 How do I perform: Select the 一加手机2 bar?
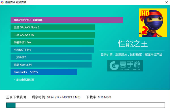pyautogui.click(x=51, y=57)
